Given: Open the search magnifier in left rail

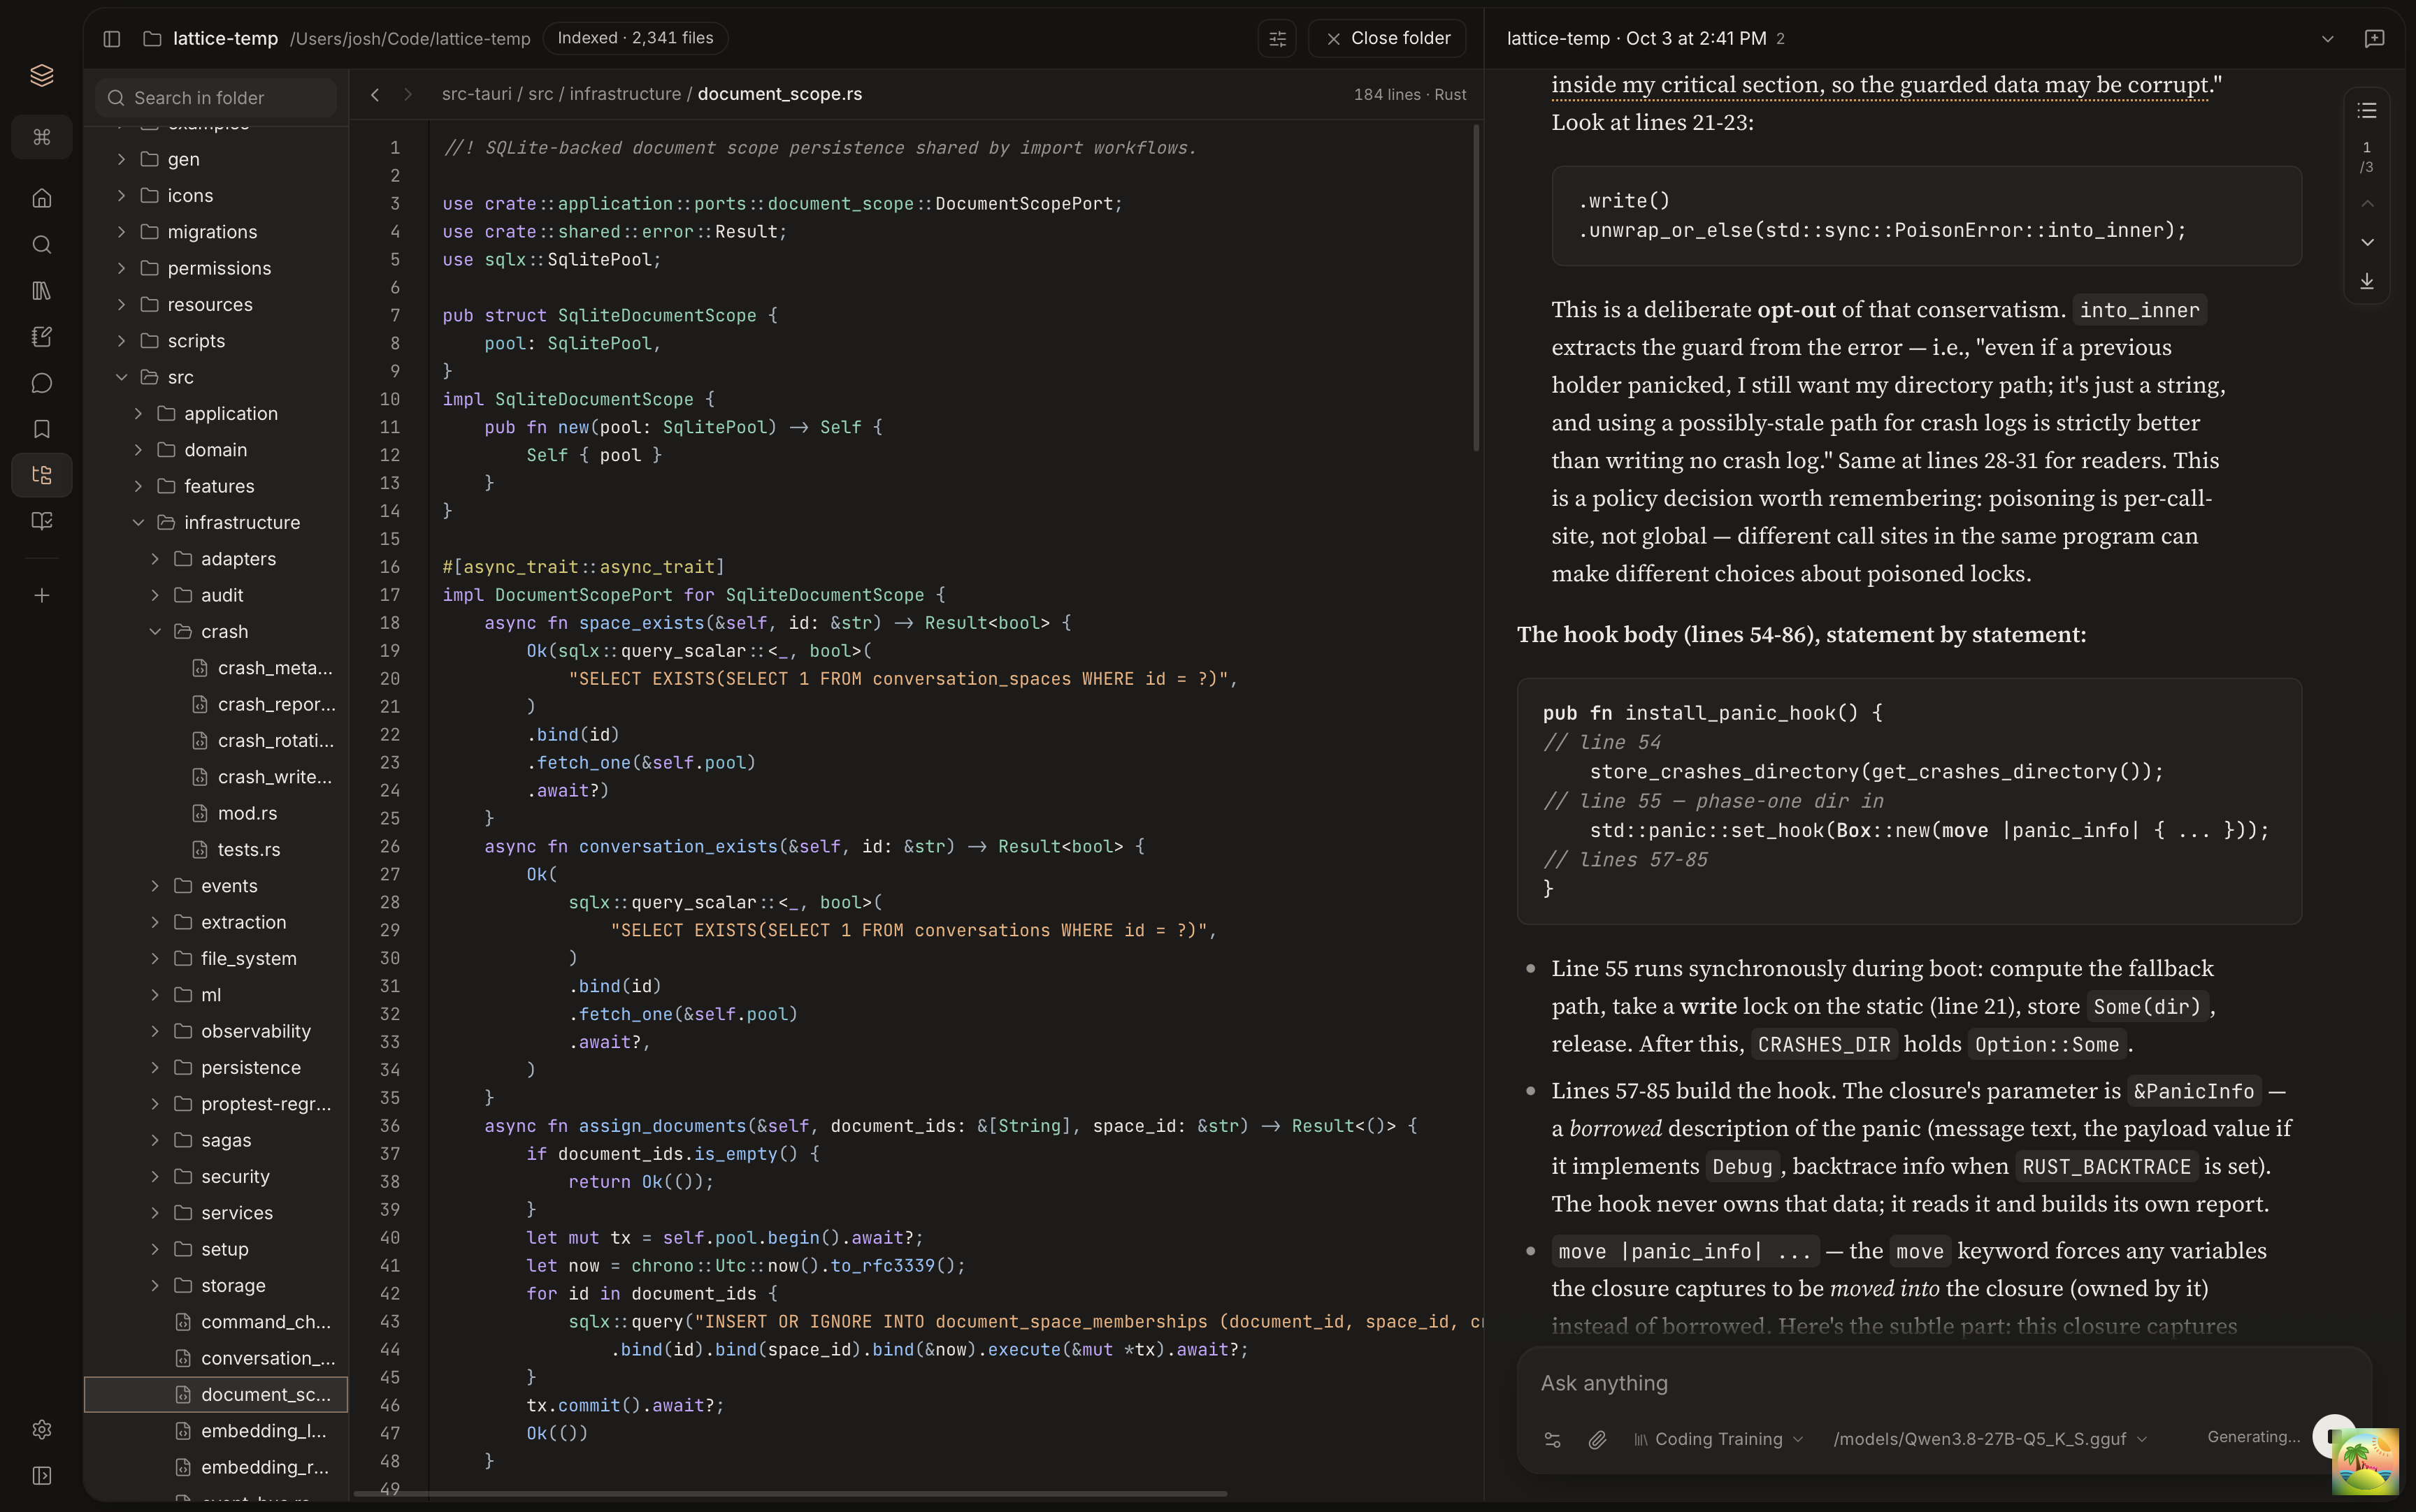Looking at the screenshot, I should (x=41, y=244).
